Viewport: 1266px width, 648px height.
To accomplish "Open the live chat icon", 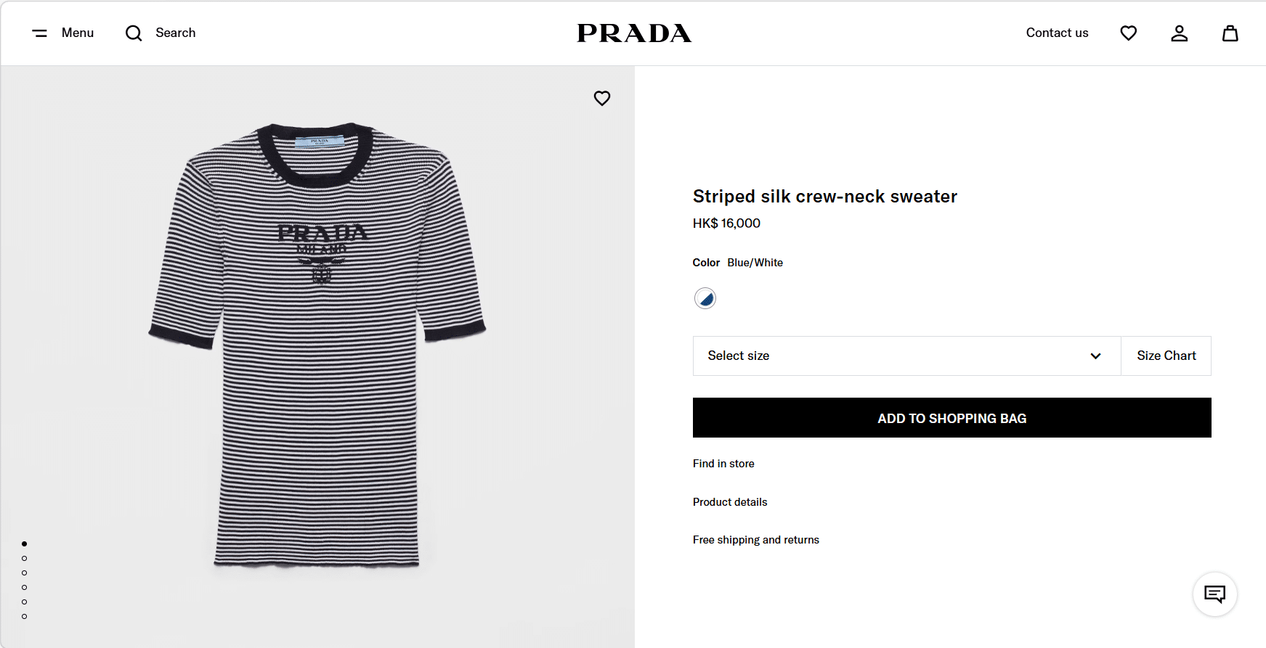I will coord(1214,594).
